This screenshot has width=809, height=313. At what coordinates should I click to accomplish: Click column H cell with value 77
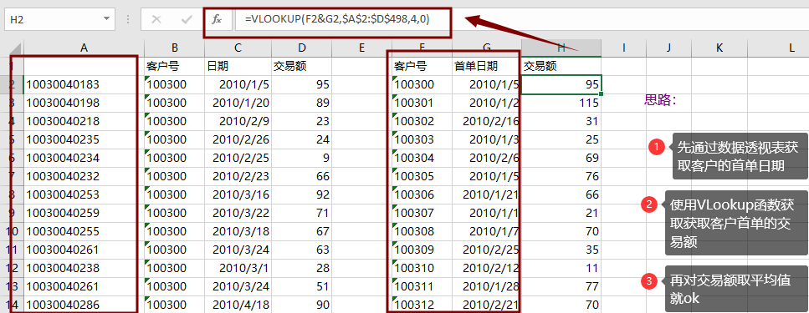[x=561, y=287]
